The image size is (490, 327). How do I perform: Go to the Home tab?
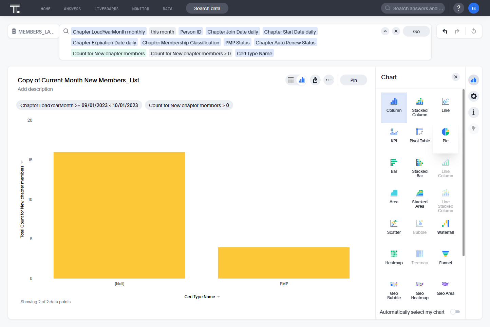click(x=45, y=9)
